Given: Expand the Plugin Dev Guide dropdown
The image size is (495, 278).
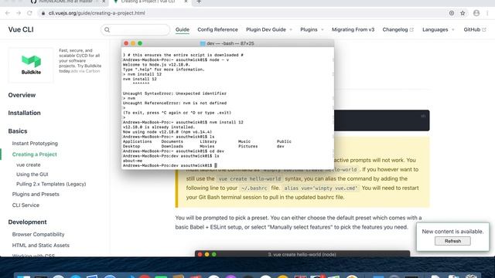Looking at the screenshot, I should (269, 29).
